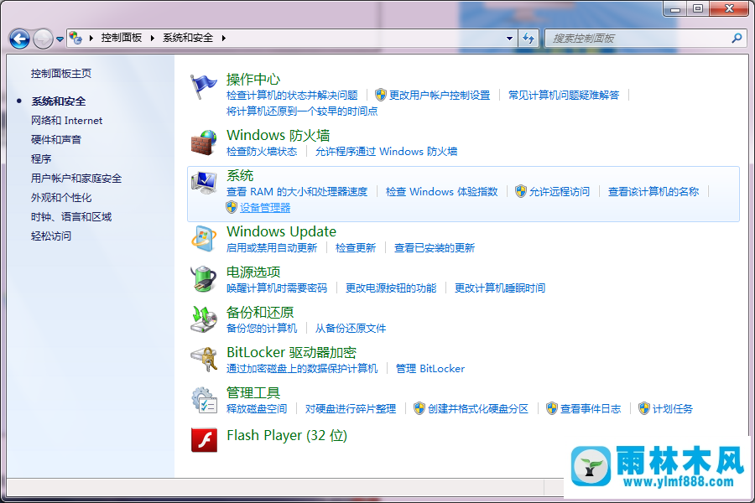Click the refresh button beside address bar
Viewport: 755px width, 503px height.
point(528,38)
